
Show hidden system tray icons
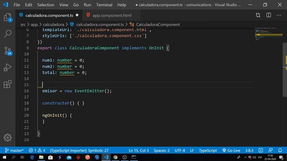245,157
